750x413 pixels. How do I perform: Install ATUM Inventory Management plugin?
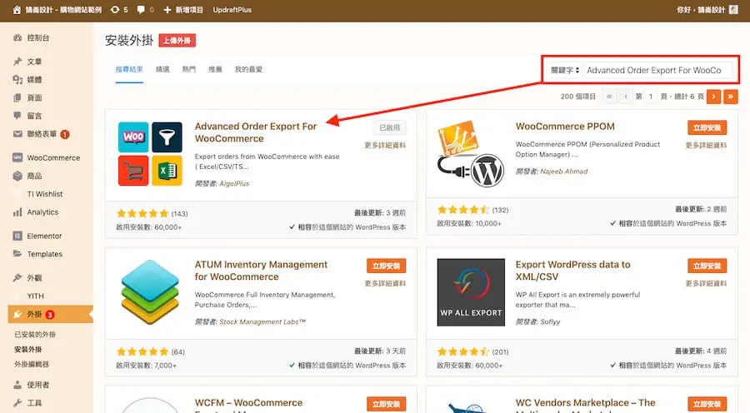click(387, 266)
